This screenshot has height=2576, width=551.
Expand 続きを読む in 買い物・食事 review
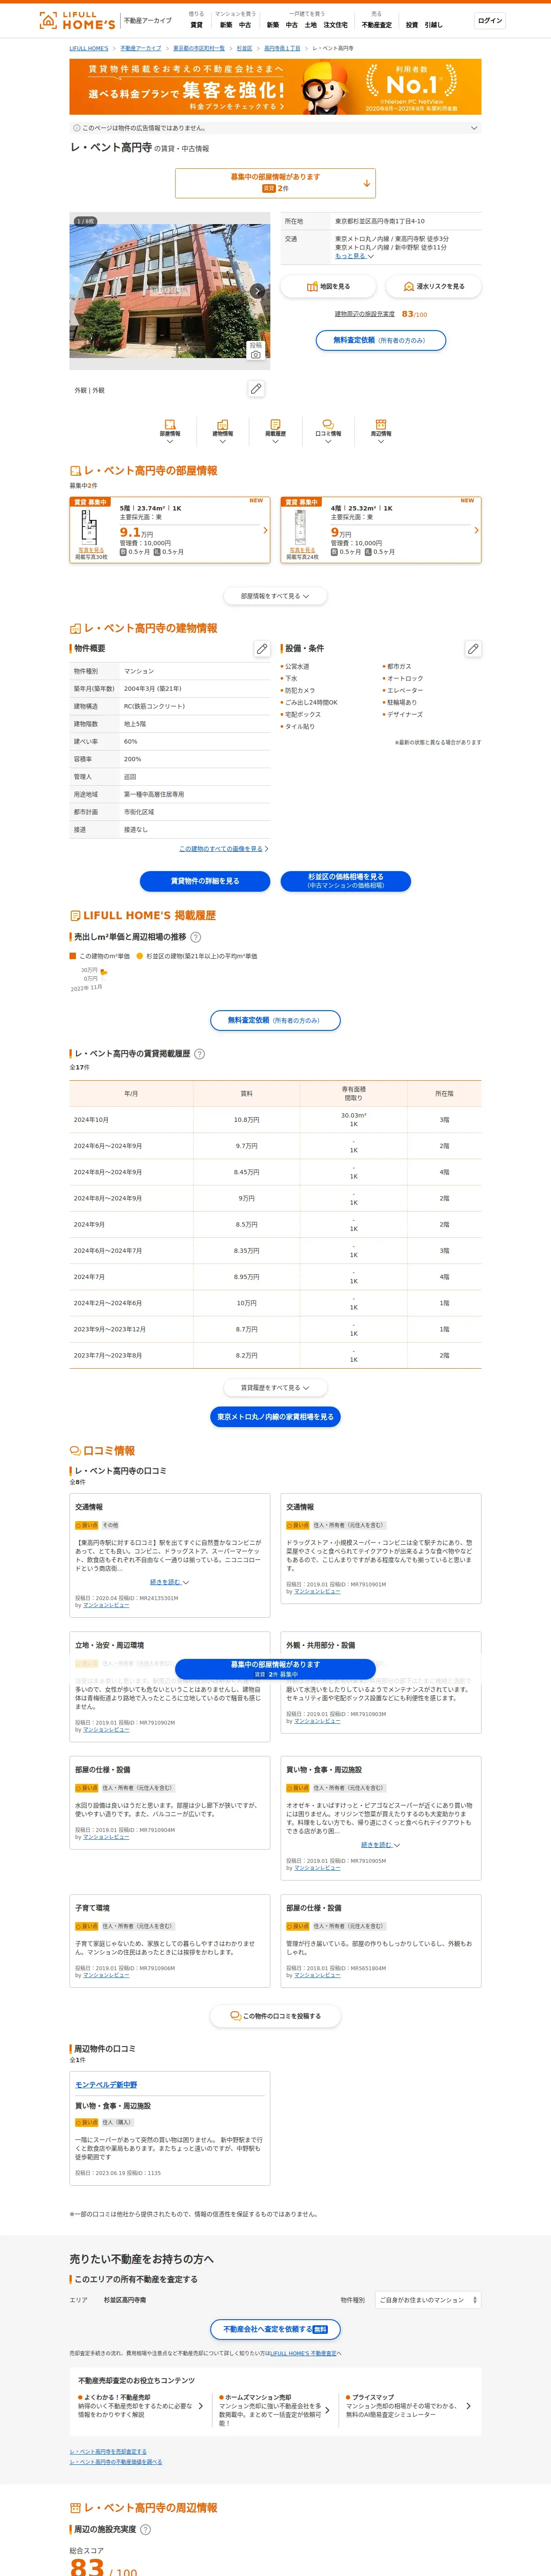pos(380,1845)
